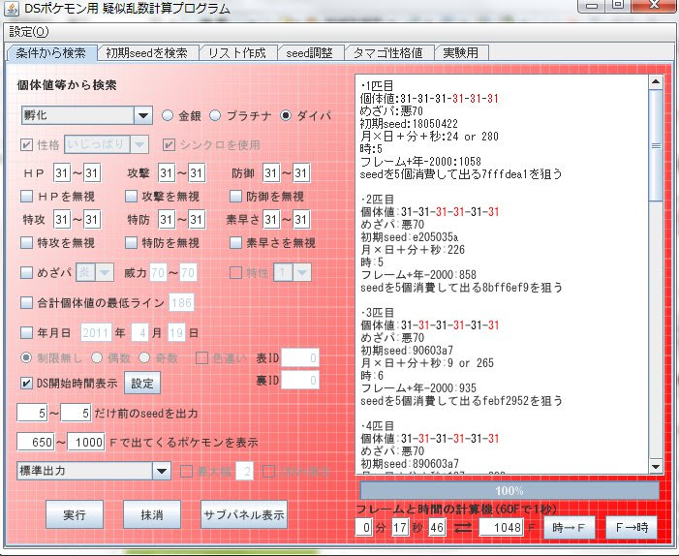The image size is (679, 556).
Task: Enable the HPを無視 checkbox
Action: click(26, 197)
